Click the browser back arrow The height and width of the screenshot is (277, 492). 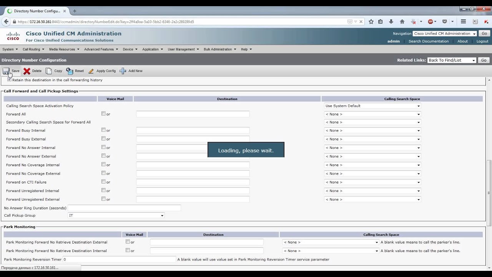point(6,22)
